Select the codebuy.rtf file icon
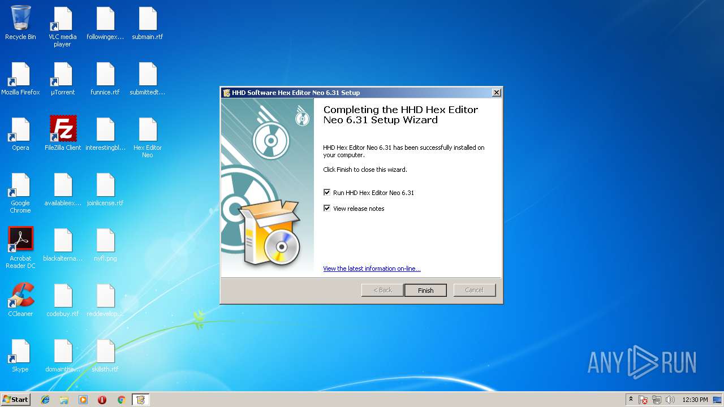Screen dimensions: 724x407 [63, 300]
